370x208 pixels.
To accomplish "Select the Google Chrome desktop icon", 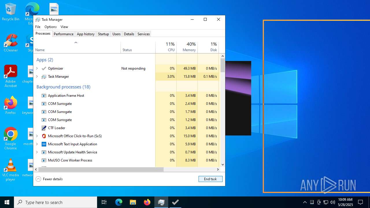I will pos(11,139).
